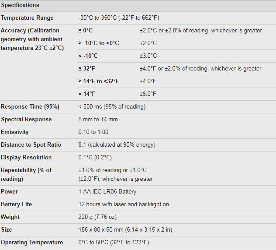Click the Specifications header

[x=20, y=5]
